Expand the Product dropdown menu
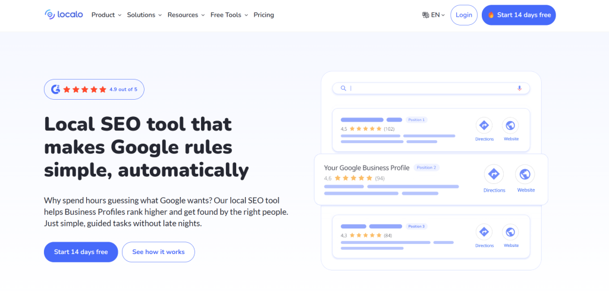The height and width of the screenshot is (292, 609). (106, 15)
